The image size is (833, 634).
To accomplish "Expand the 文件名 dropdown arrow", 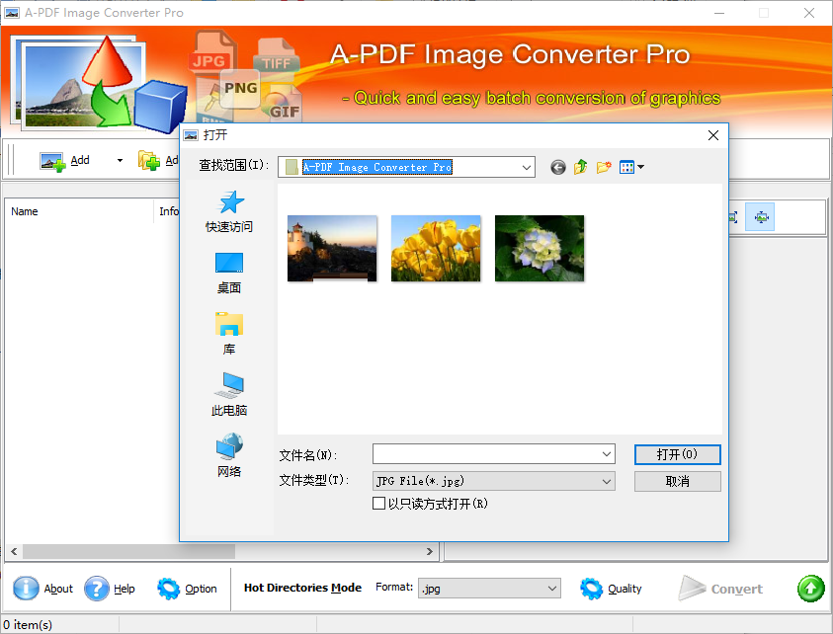I will tap(607, 454).
